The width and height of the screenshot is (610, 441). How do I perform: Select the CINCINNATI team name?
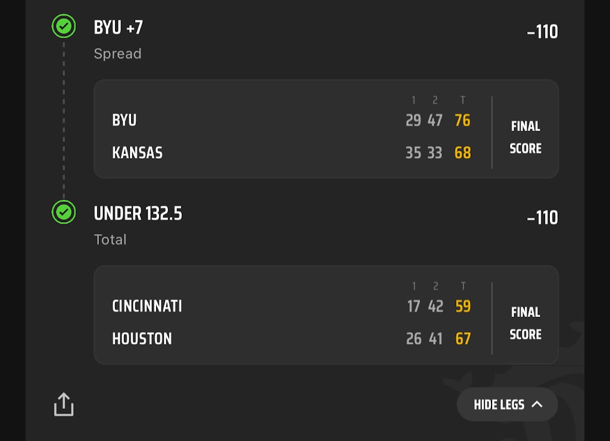[147, 306]
